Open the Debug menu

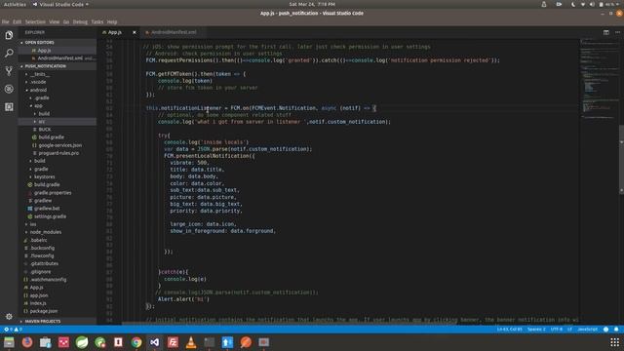[x=80, y=21]
